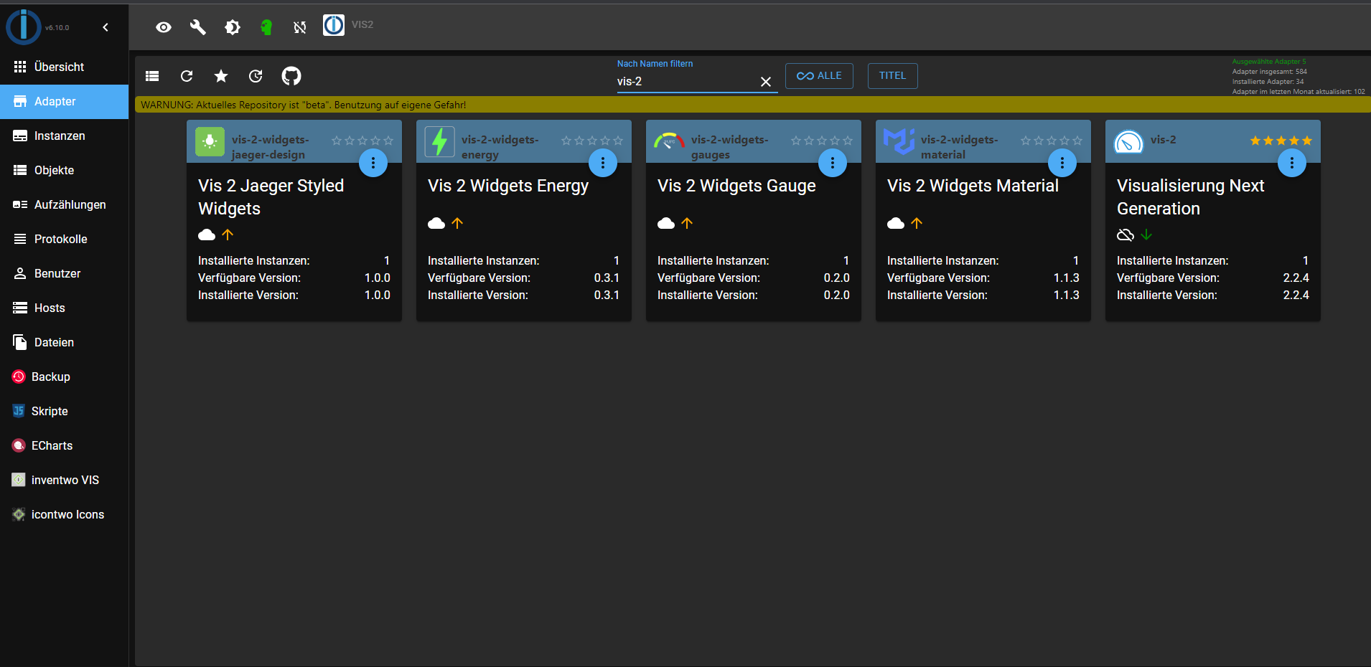
Task: Click orange arrow on Widgets Material card
Action: point(917,223)
